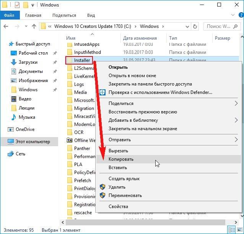Select the Media folder icon

click(70, 92)
